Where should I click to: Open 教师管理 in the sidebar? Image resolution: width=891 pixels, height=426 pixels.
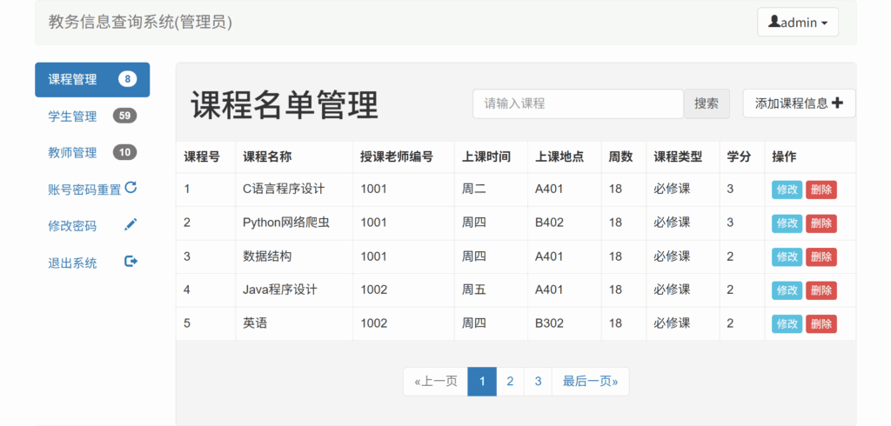92,153
